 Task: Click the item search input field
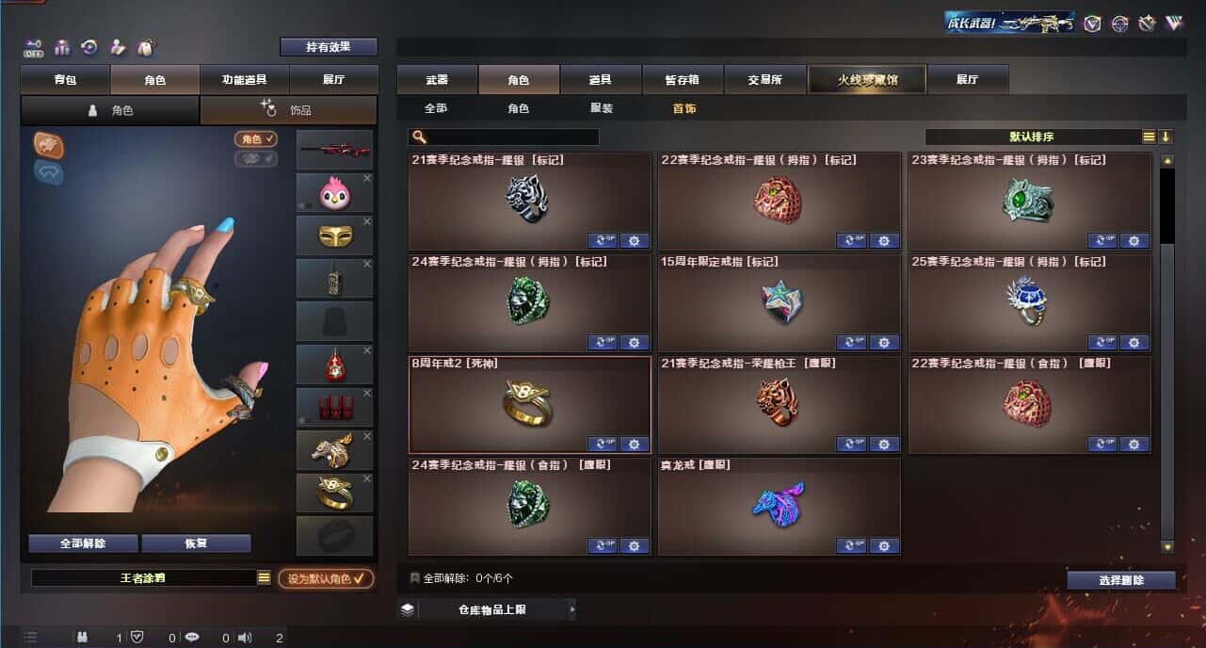coord(504,138)
